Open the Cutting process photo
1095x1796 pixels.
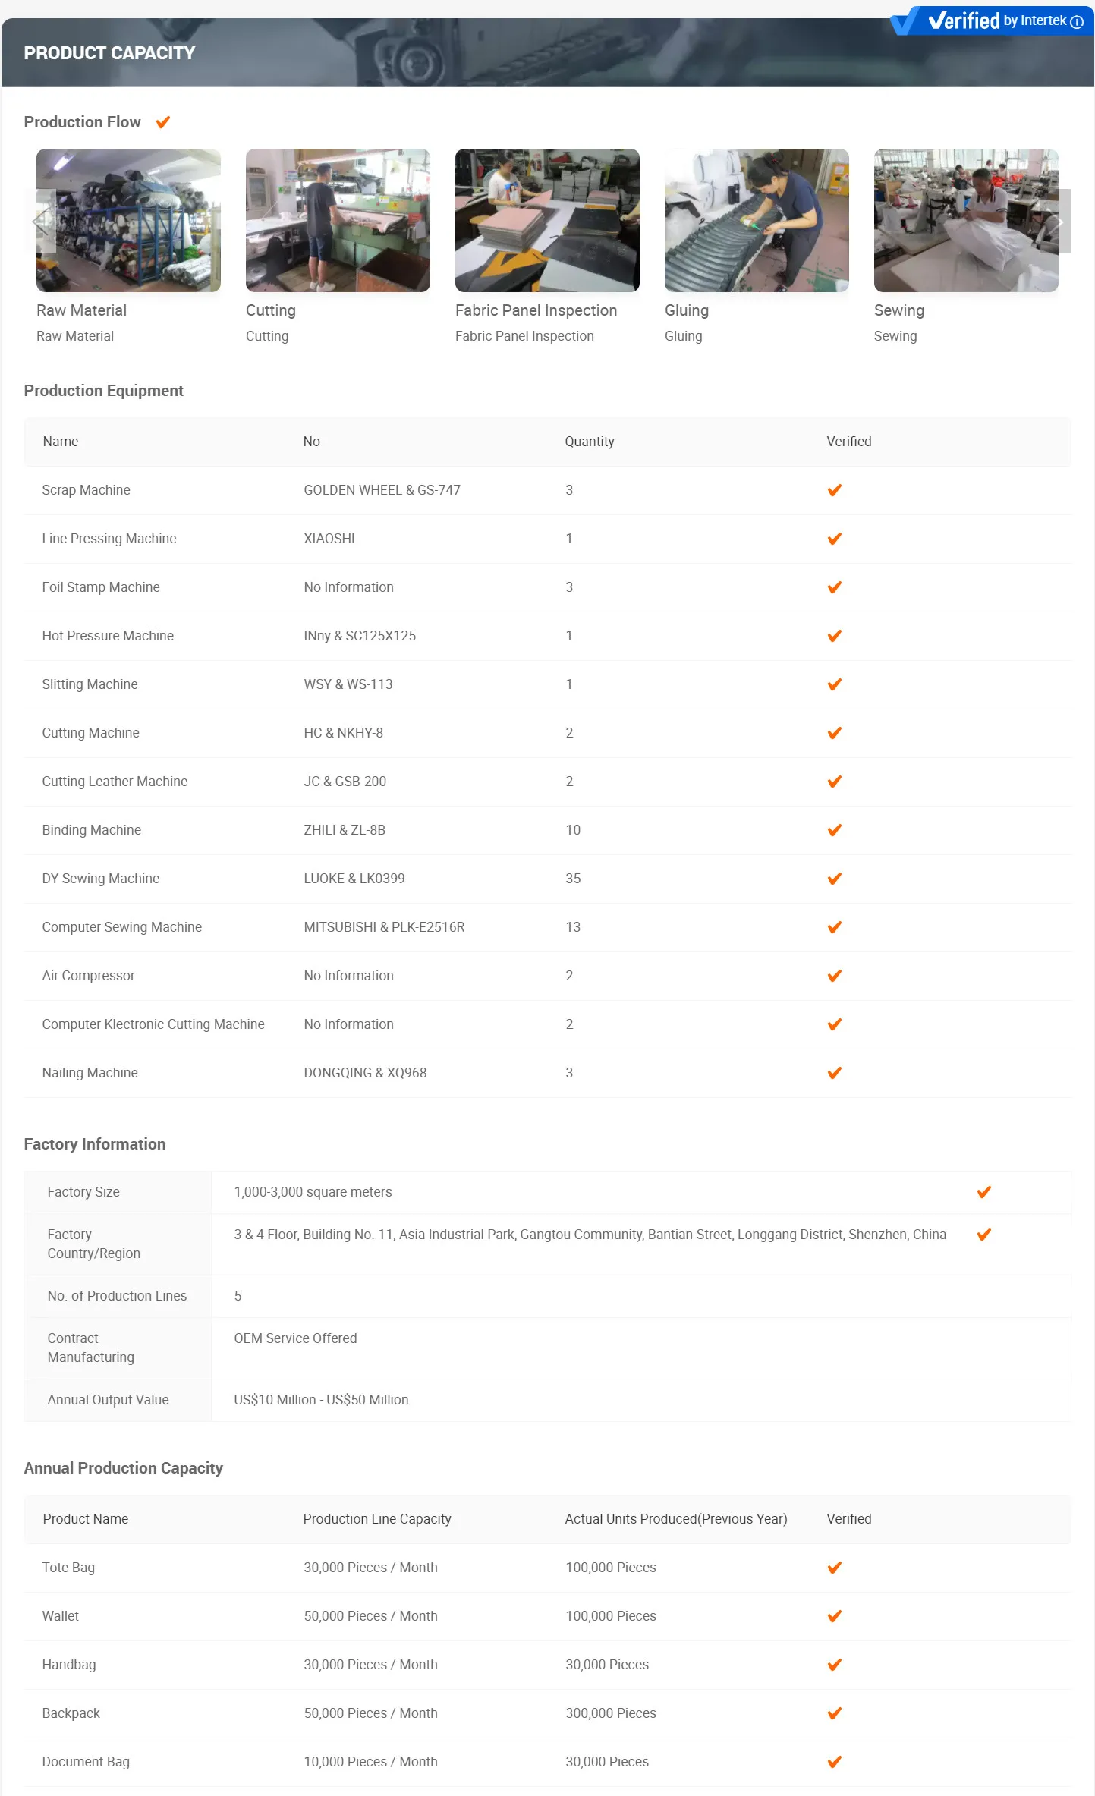338,220
